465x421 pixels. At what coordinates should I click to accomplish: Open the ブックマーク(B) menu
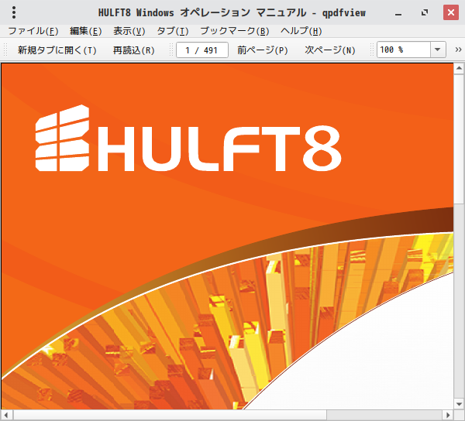click(x=235, y=31)
